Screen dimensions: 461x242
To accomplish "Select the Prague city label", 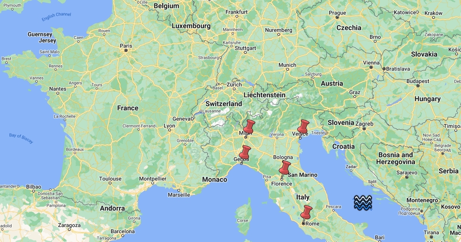I will pyautogui.click(x=338, y=13).
